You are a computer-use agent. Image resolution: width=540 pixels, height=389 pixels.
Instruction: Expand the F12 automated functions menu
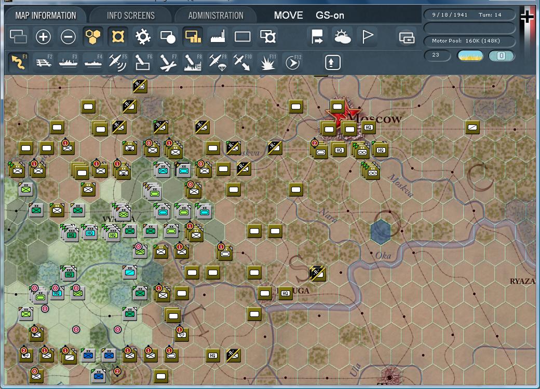(x=292, y=62)
